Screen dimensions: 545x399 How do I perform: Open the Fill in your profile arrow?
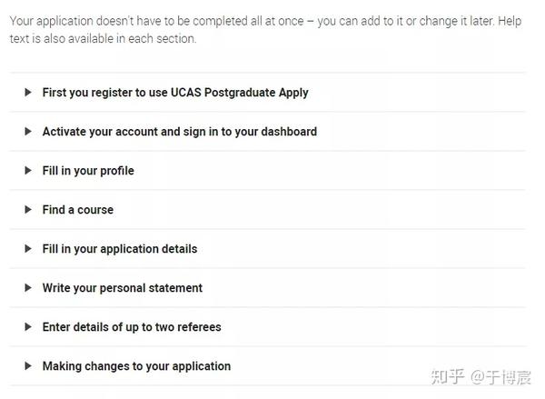pyautogui.click(x=28, y=171)
